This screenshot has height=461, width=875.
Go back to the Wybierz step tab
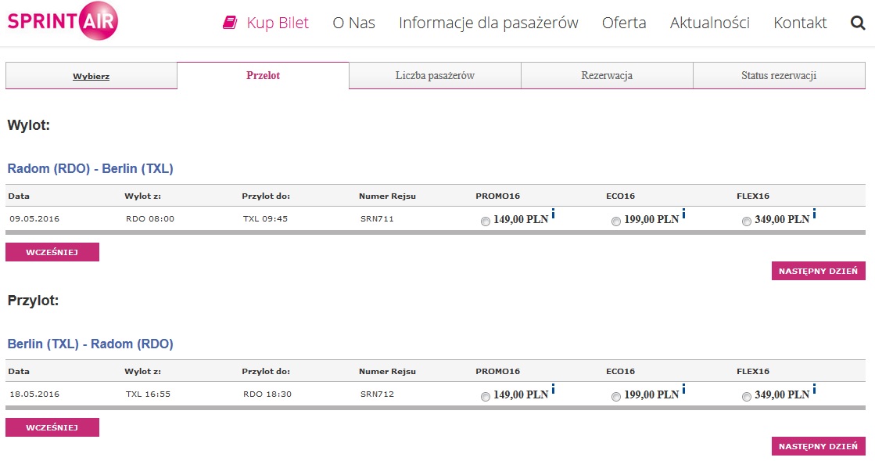[x=91, y=76]
